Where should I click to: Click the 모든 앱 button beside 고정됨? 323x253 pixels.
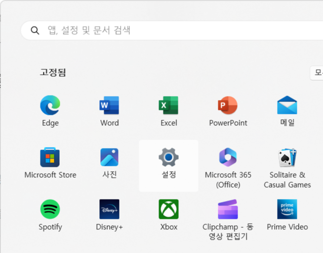pos(317,73)
